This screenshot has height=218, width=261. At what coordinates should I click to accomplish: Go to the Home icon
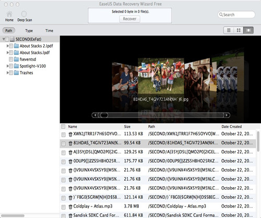click(x=9, y=14)
